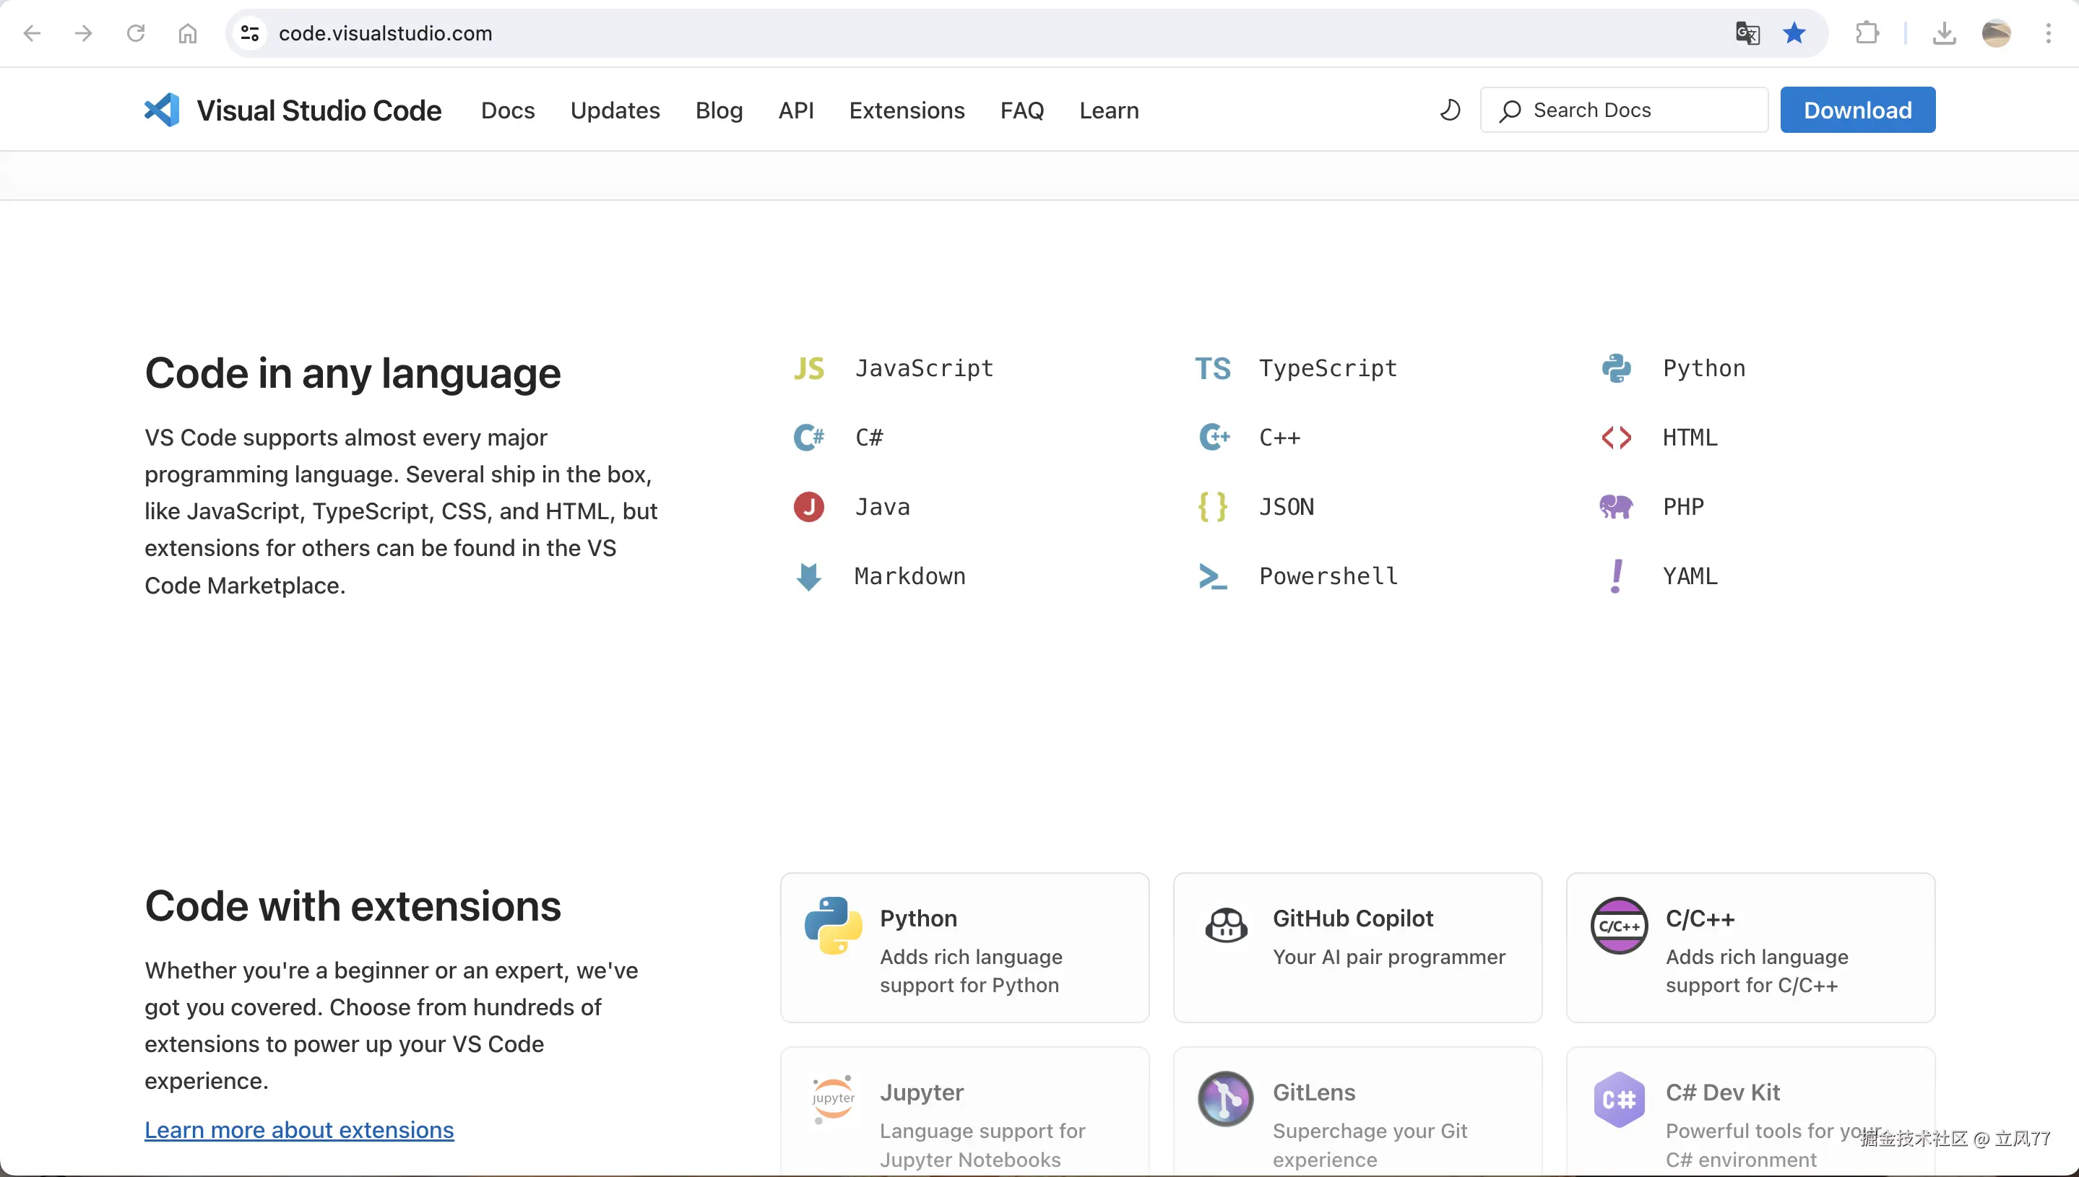Image resolution: width=2079 pixels, height=1177 pixels.
Task: Open browser downloads icon
Action: 1944,33
